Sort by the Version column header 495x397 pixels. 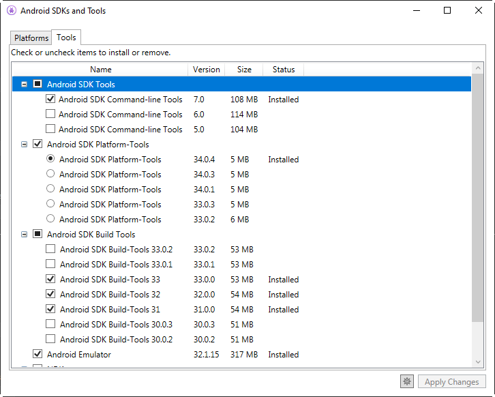207,70
